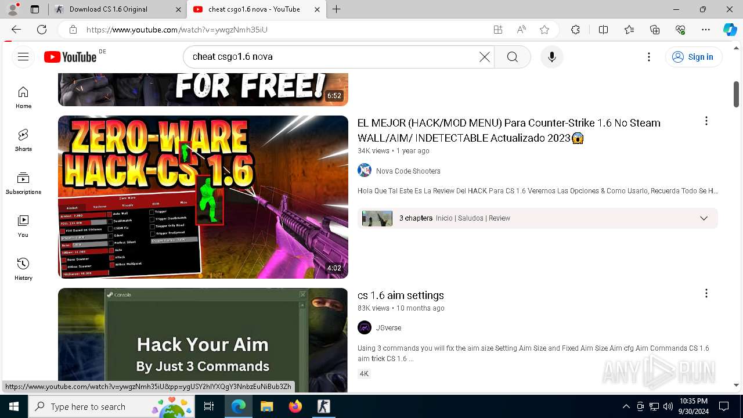This screenshot has height=418, width=743.
Task: Clear the search box text
Action: pyautogui.click(x=485, y=56)
